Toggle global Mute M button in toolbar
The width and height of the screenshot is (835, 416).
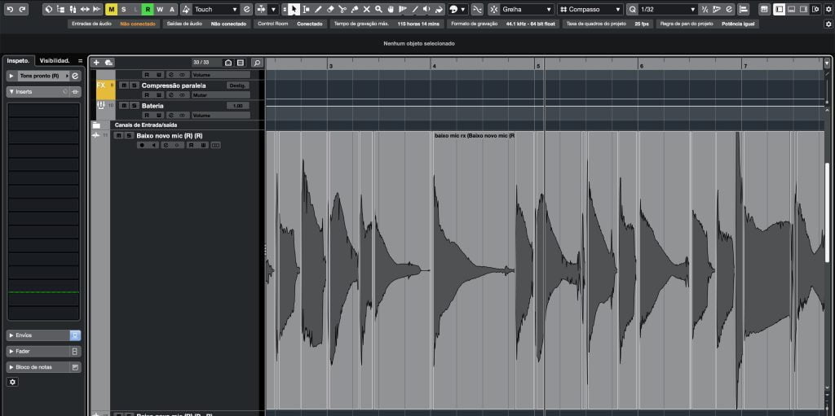tap(111, 10)
